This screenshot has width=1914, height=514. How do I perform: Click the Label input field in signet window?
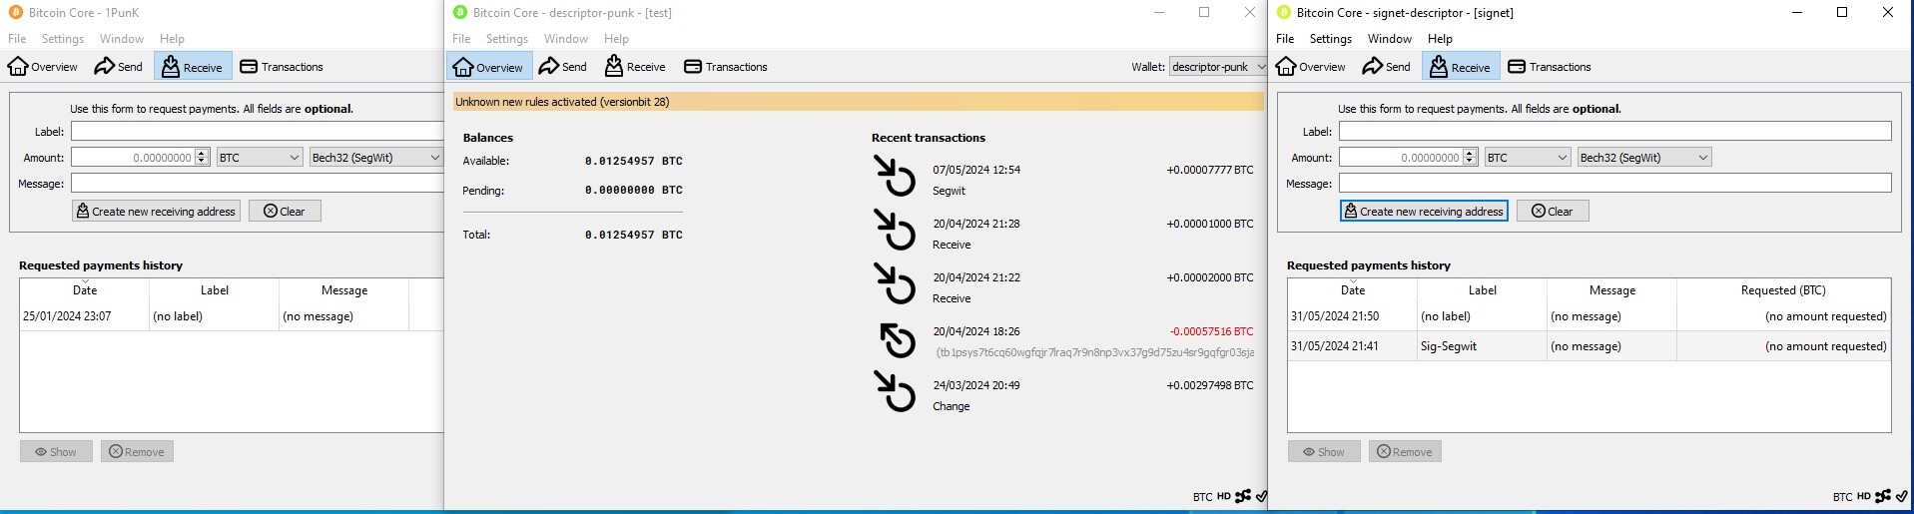pyautogui.click(x=1614, y=132)
